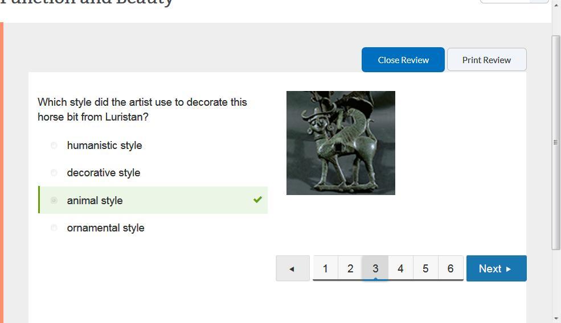
Task: Advance with the Next button
Action: tap(496, 268)
